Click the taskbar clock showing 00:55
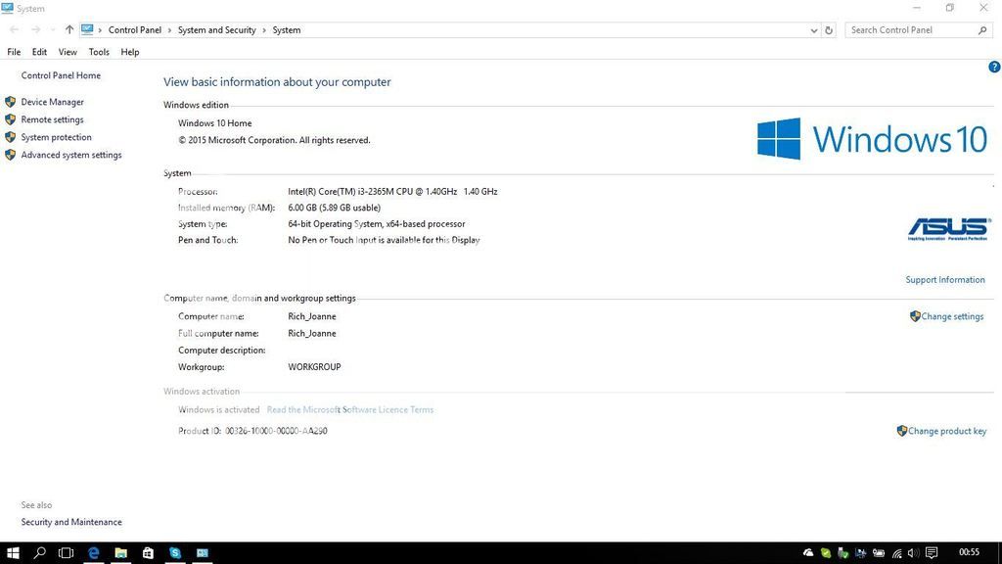This screenshot has width=1002, height=564. [x=969, y=552]
